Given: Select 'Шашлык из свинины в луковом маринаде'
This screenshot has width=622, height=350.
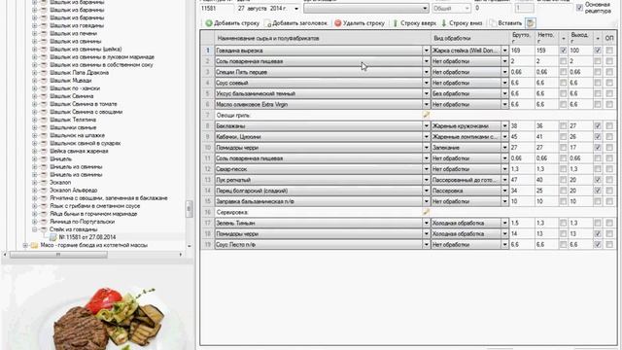Looking at the screenshot, I should click(101, 56).
